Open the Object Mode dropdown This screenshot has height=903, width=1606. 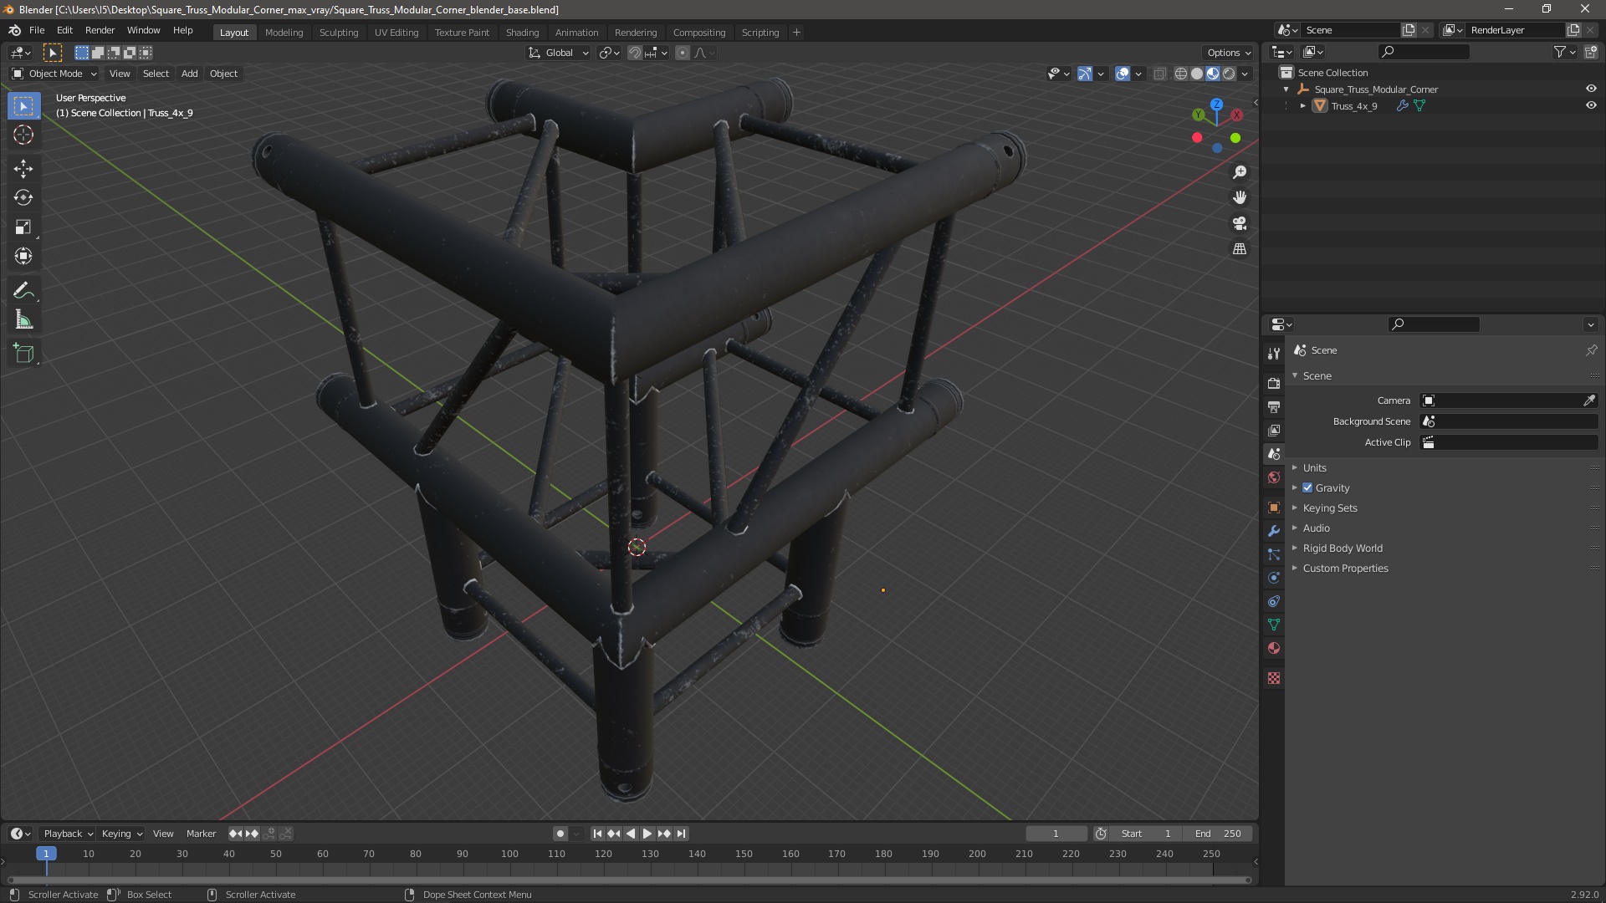(54, 74)
